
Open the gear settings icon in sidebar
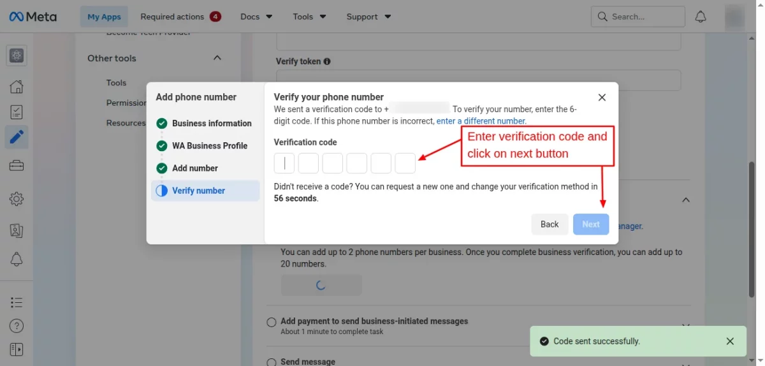(17, 199)
